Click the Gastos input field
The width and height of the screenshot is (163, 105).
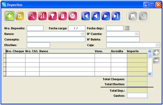coord(137,95)
